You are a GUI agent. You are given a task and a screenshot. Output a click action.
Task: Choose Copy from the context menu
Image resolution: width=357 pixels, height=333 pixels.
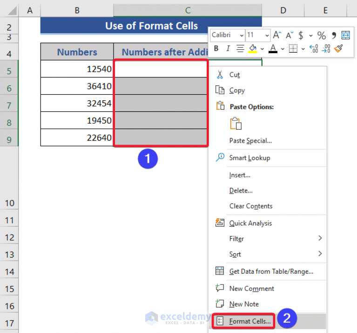[268, 90]
